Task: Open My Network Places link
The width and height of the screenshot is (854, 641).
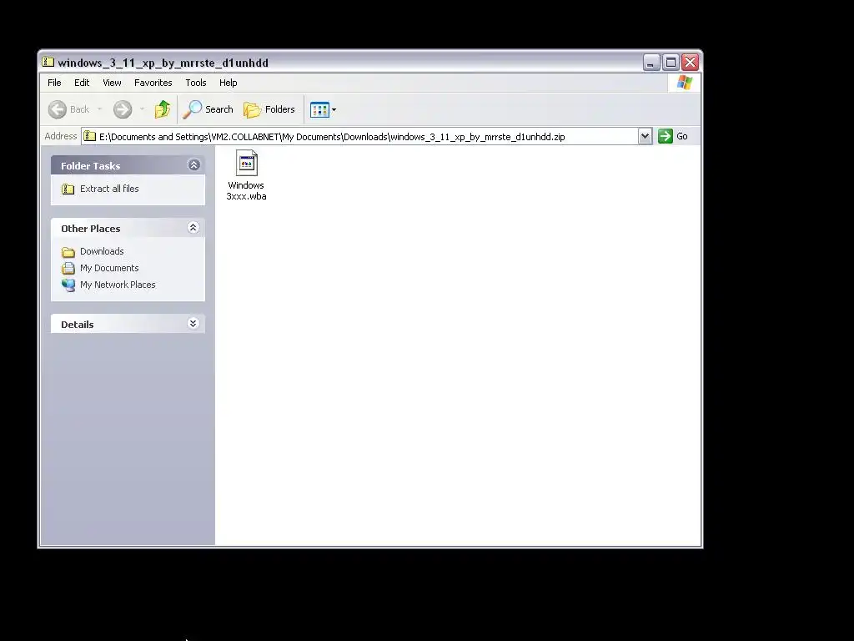Action: click(118, 285)
